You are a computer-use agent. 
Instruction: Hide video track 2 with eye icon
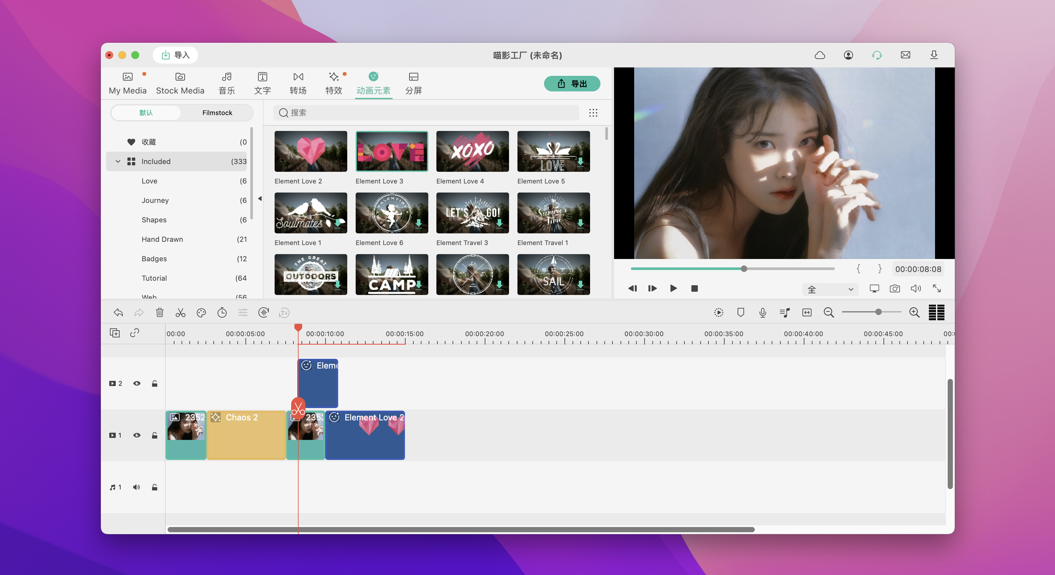coord(137,383)
